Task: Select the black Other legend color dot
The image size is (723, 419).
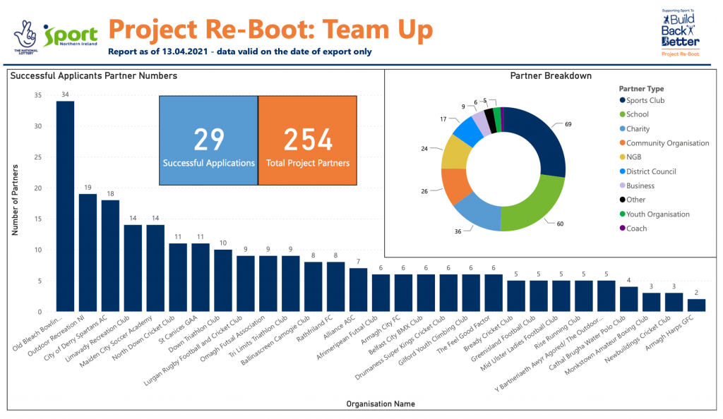Action: pos(623,200)
